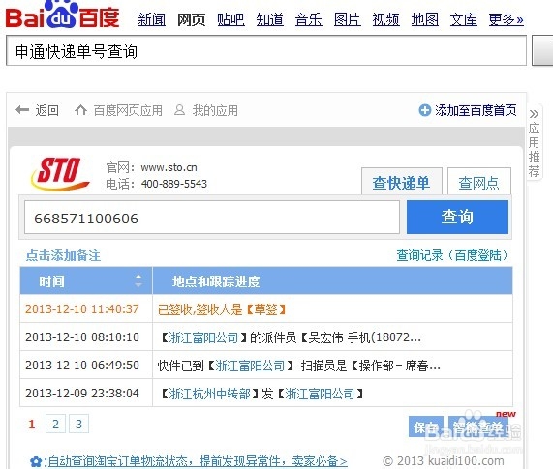Select the 2013-12-10 08:10:10 timestamp

(82, 337)
